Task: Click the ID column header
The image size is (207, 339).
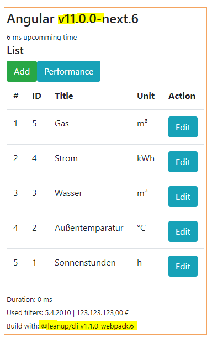Action: pos(36,96)
